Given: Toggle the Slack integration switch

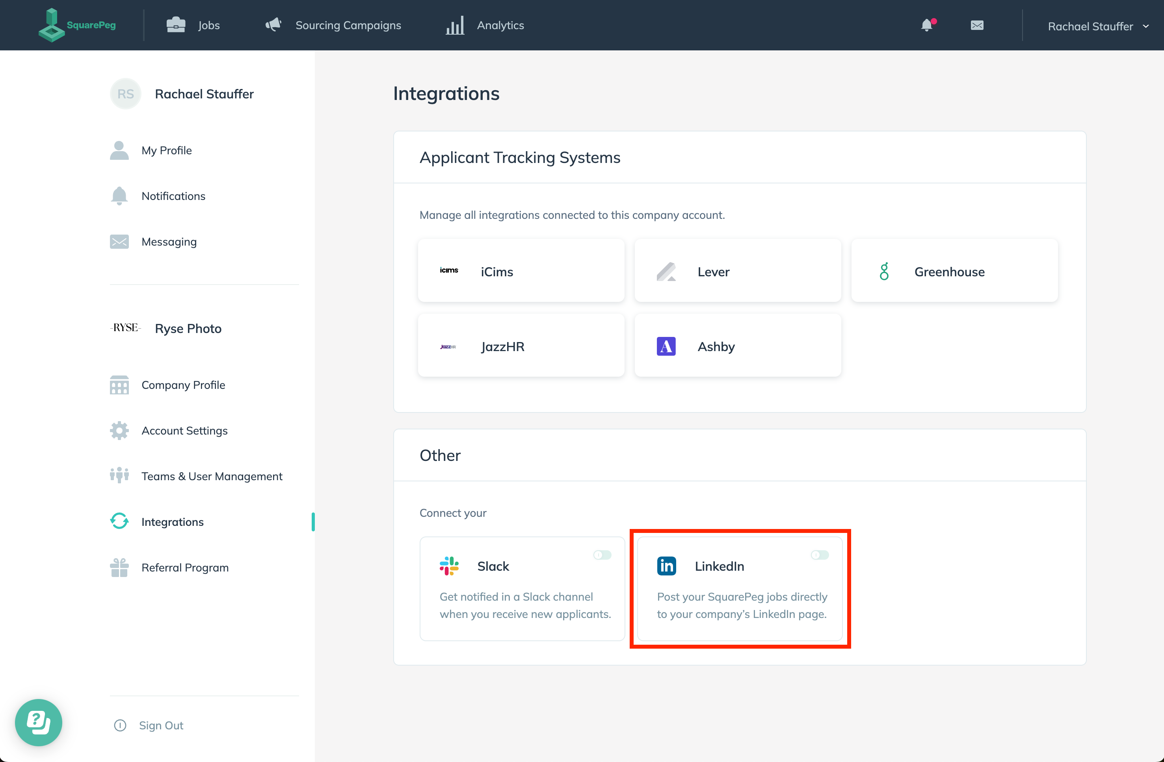Looking at the screenshot, I should (602, 554).
